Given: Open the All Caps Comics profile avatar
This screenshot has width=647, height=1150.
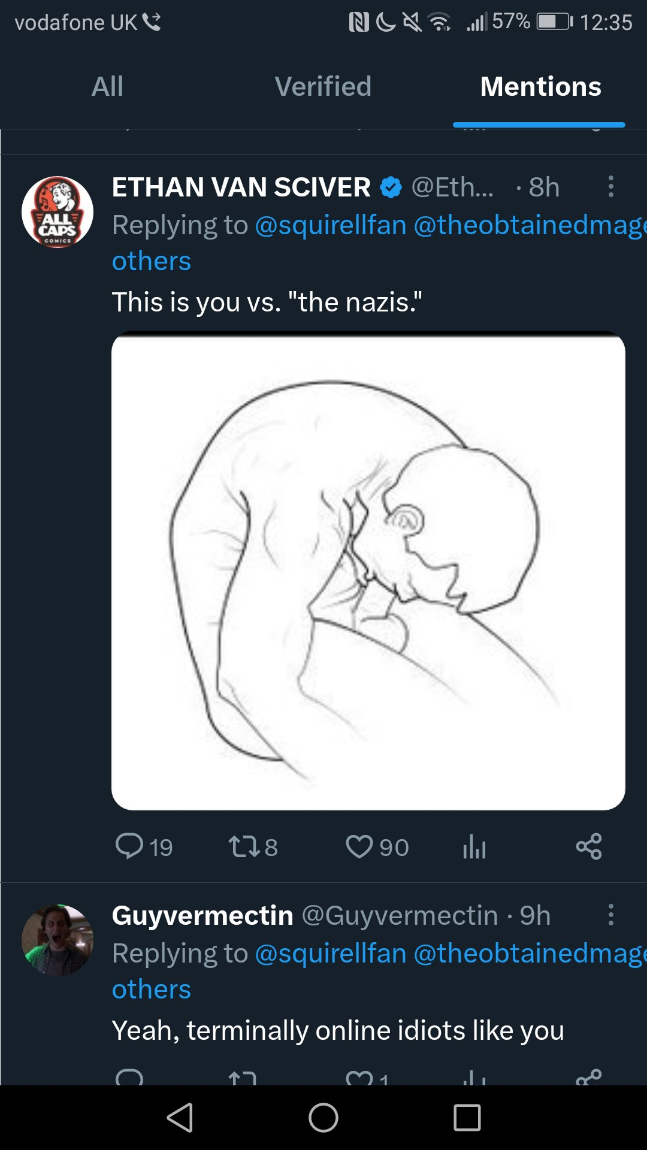Looking at the screenshot, I should coord(58,212).
